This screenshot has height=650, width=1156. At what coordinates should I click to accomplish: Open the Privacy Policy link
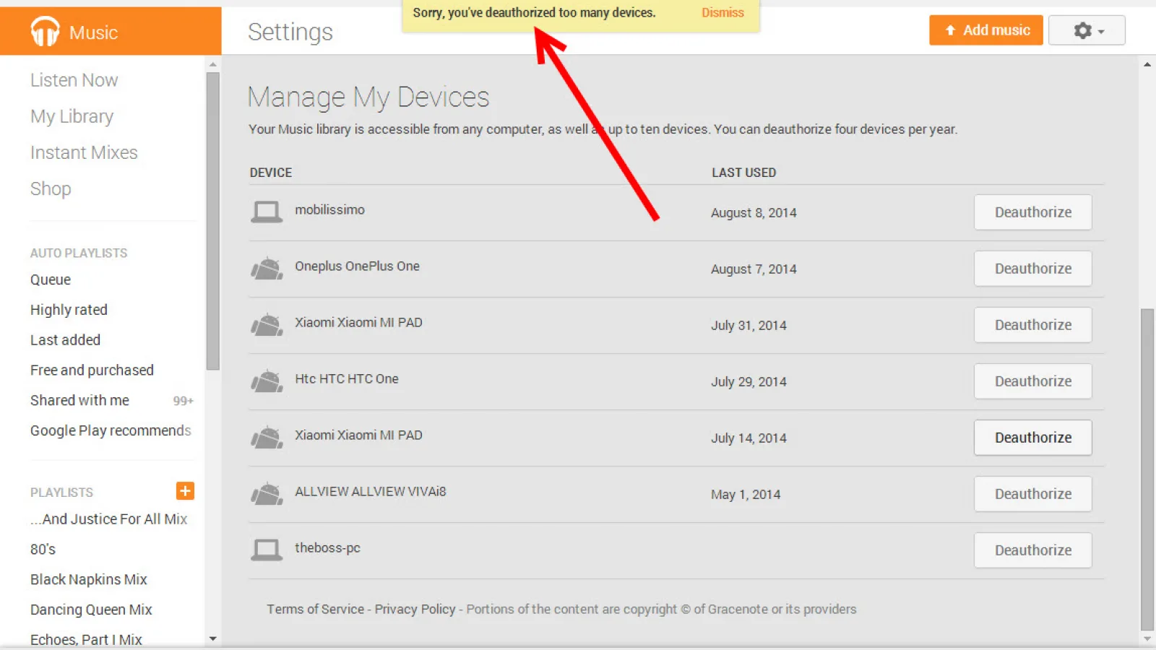click(x=415, y=609)
